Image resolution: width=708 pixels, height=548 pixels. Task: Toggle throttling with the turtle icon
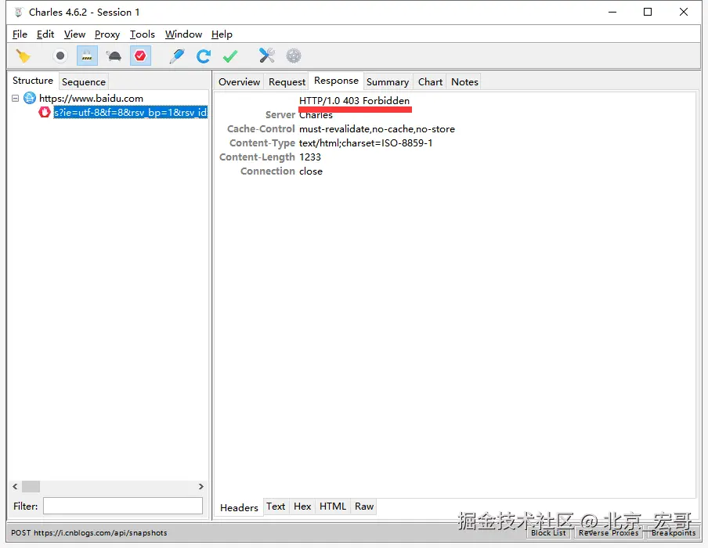(x=114, y=56)
